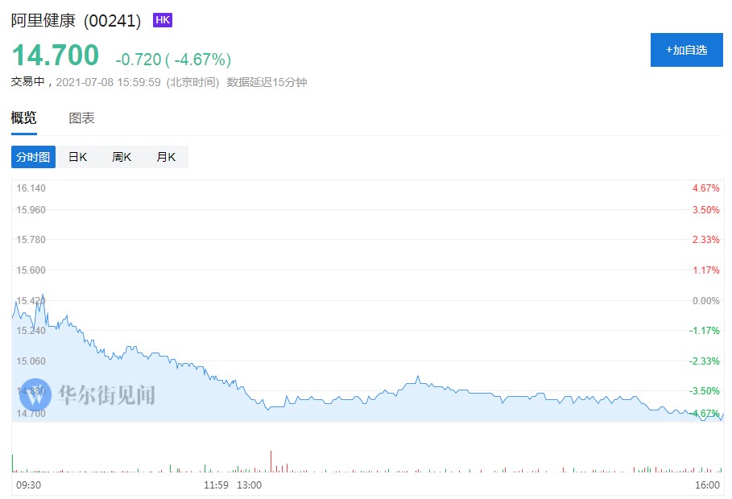Click the 13:00 time axis marker
The image size is (732, 499).
point(250,485)
